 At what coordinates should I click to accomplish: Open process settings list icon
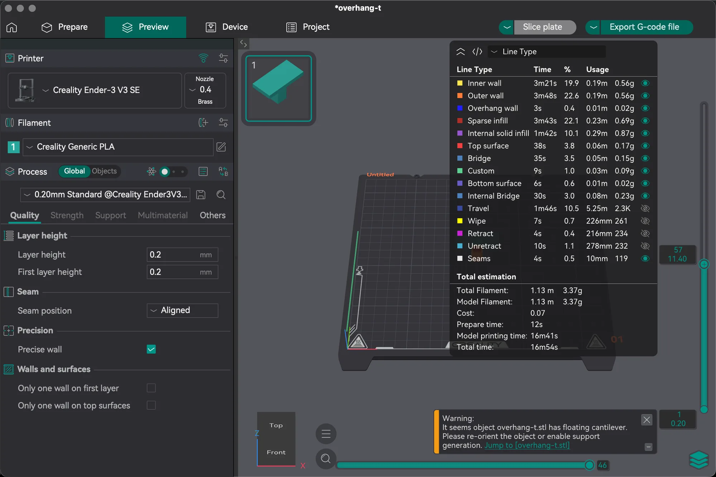coord(203,171)
